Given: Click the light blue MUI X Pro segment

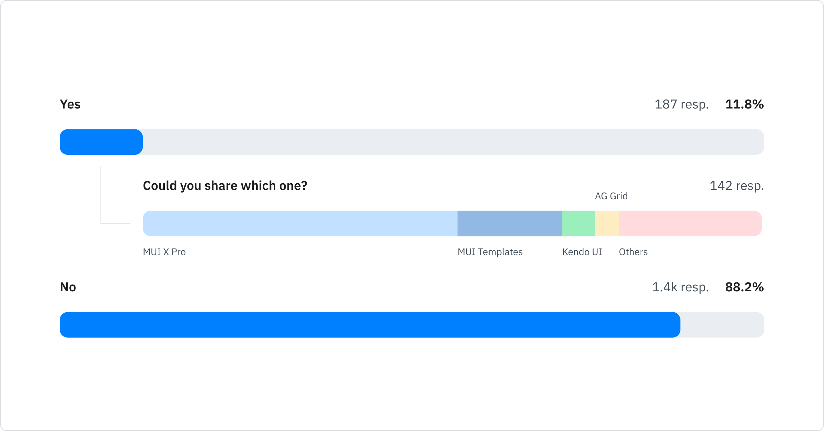Looking at the screenshot, I should click(300, 223).
